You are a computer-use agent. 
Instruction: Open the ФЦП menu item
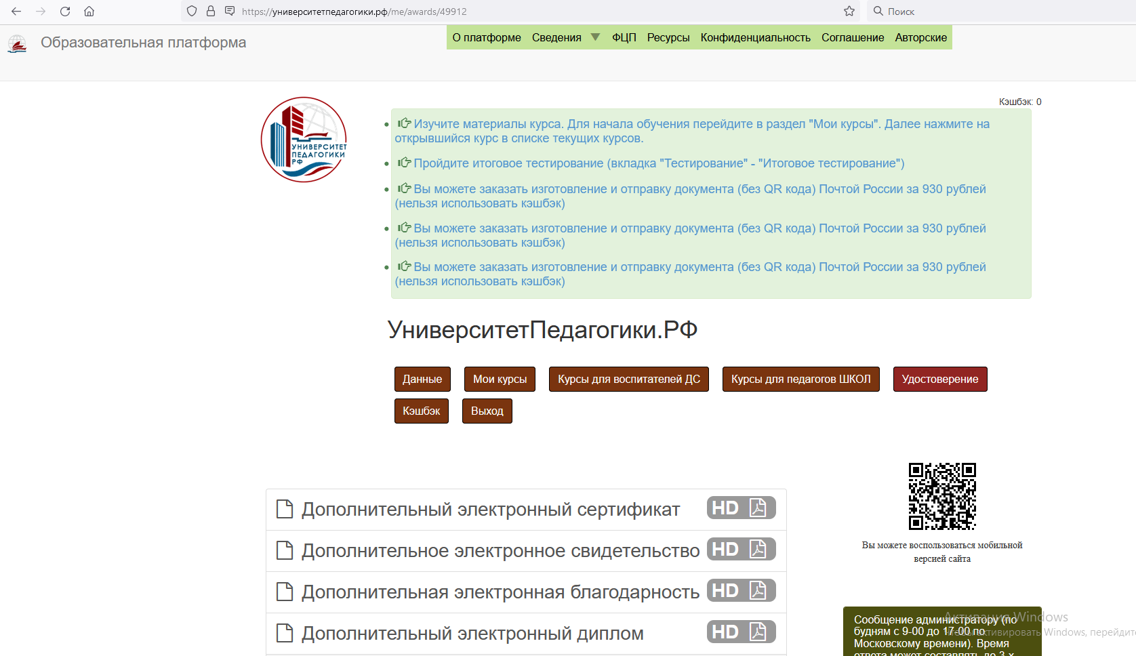click(624, 37)
